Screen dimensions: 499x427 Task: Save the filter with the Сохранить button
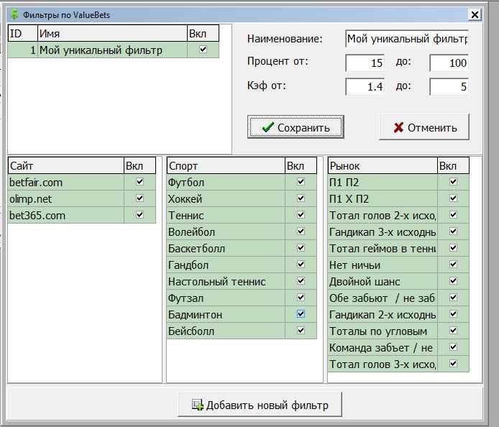[x=296, y=127]
